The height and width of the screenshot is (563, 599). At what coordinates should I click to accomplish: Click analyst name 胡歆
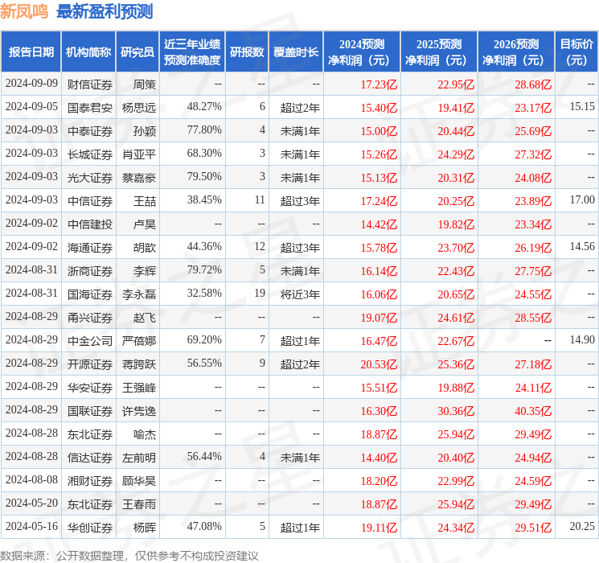pyautogui.click(x=145, y=247)
